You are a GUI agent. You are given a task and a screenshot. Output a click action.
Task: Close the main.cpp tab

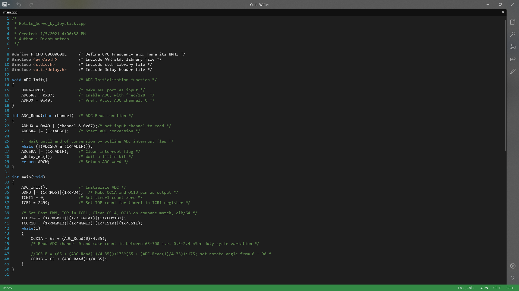(503, 12)
